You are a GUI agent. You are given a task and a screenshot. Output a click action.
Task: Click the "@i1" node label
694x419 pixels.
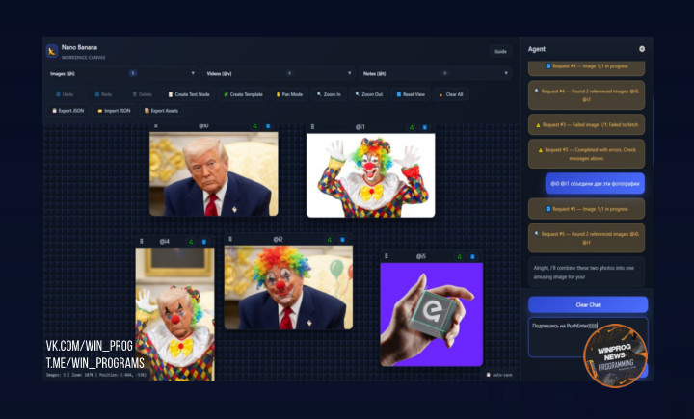[360, 127]
